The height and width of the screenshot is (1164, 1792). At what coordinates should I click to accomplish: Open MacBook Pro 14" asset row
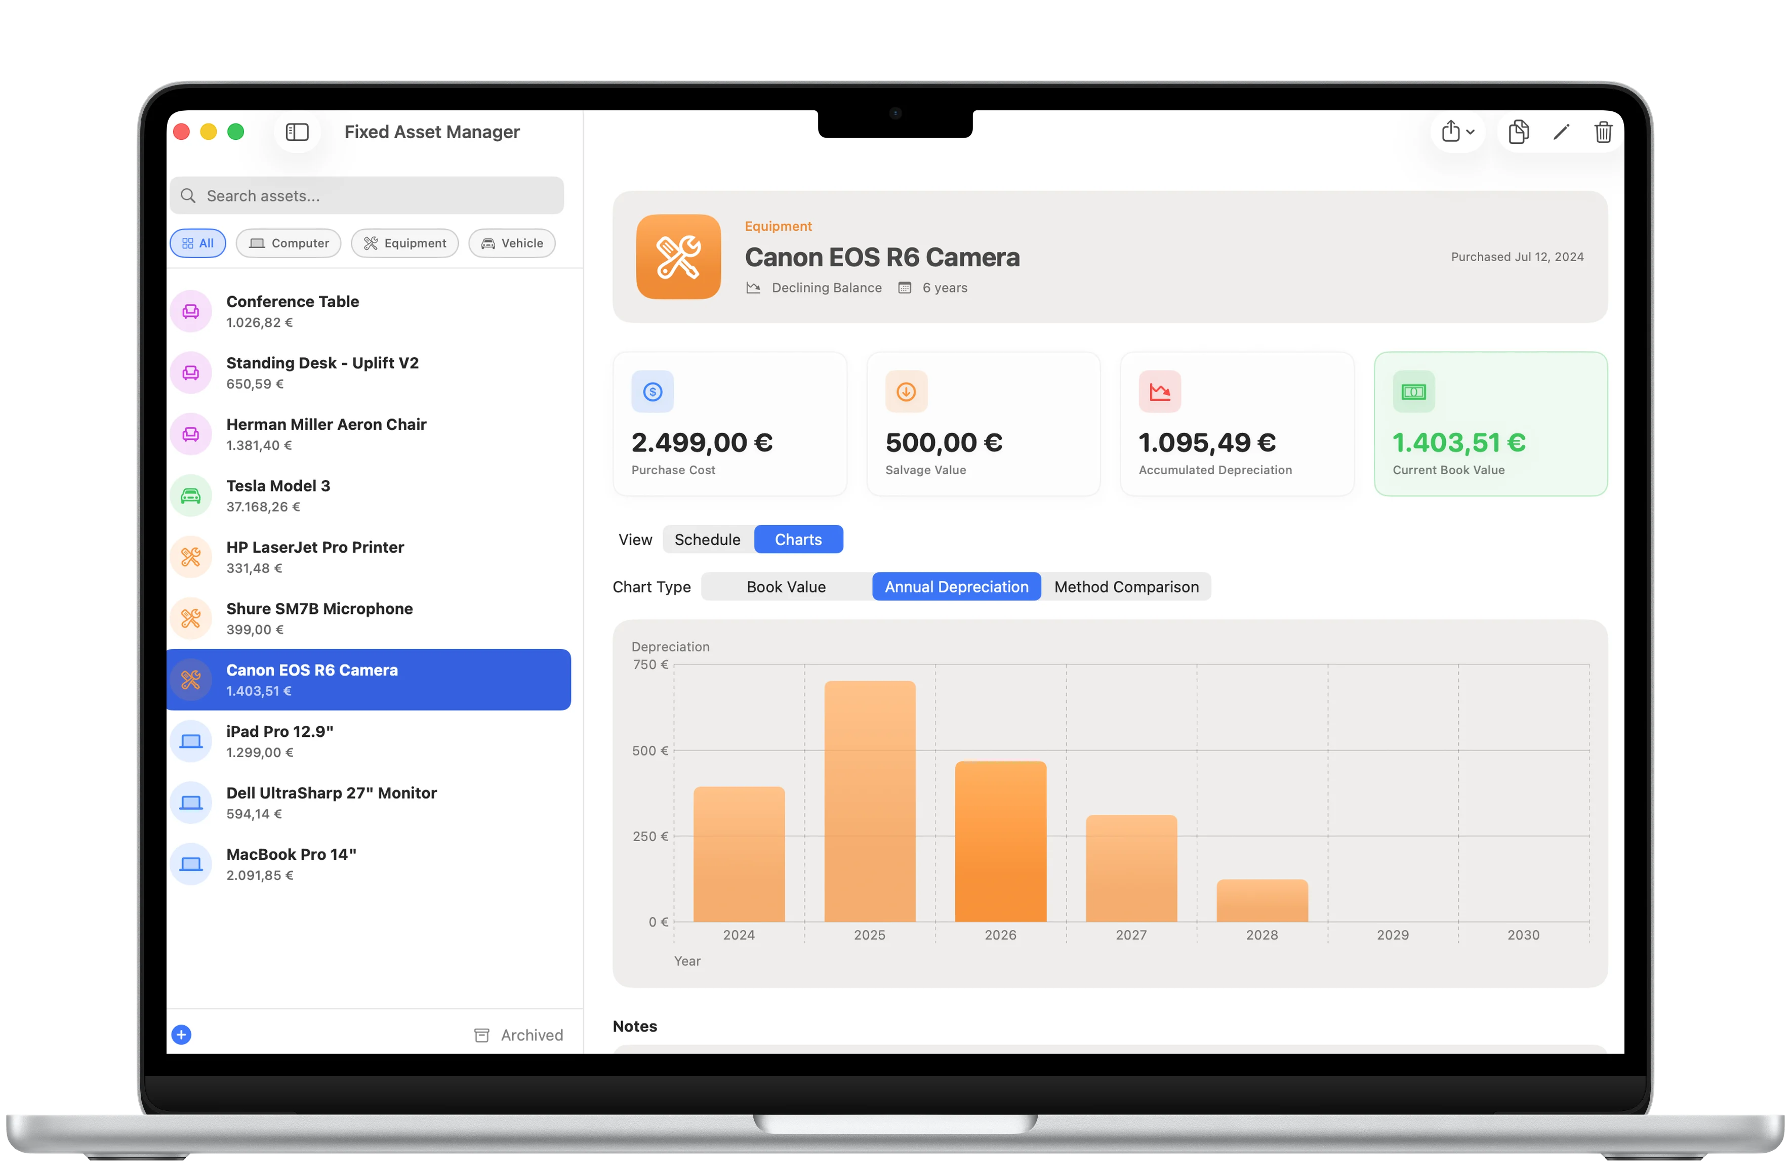coord(369,864)
